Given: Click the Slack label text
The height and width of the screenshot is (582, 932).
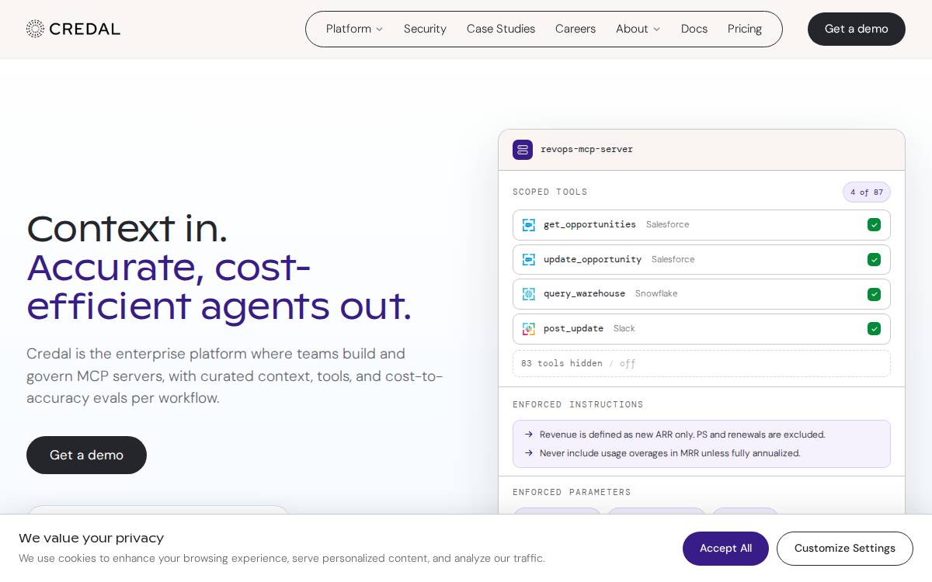Looking at the screenshot, I should pos(624,329).
